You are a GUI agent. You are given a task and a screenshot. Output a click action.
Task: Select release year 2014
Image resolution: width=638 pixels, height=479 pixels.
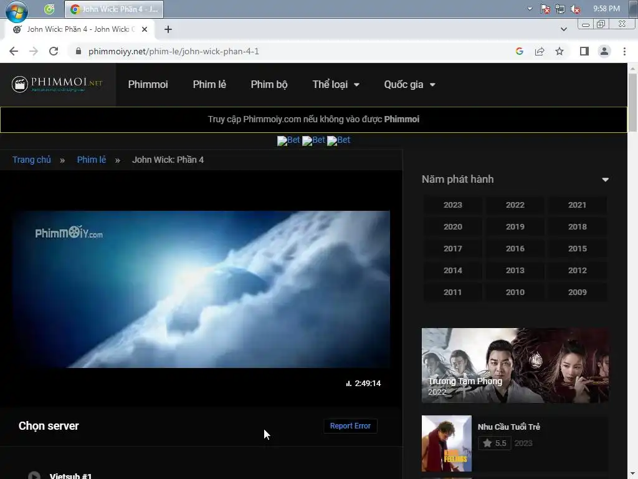(x=453, y=271)
